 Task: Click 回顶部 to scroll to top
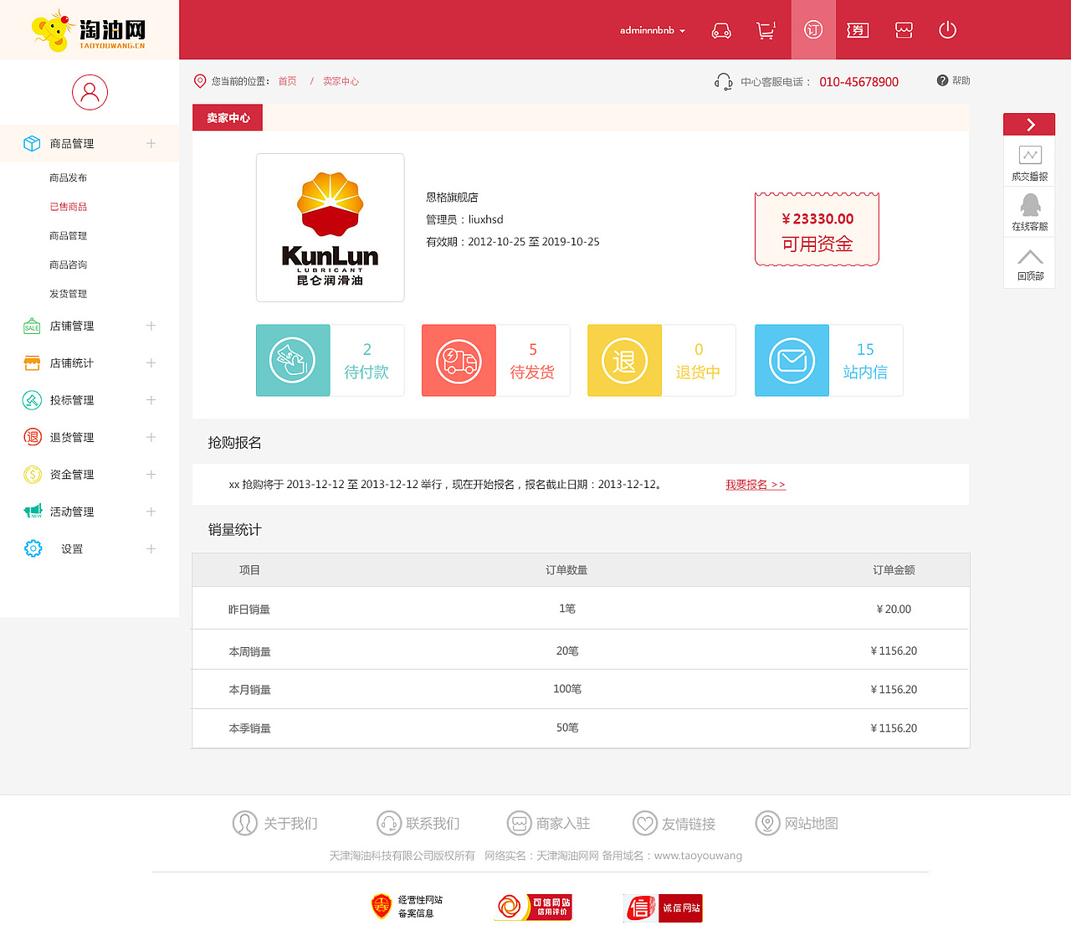1029,264
